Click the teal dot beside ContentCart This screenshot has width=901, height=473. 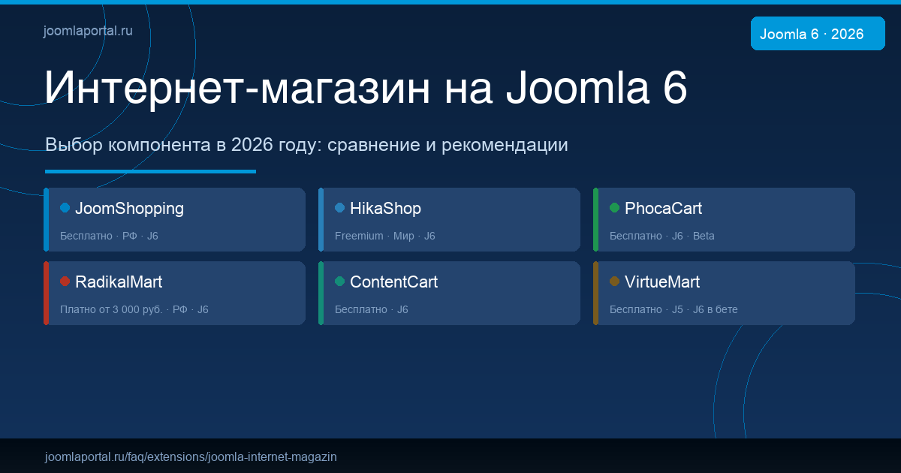tap(340, 282)
